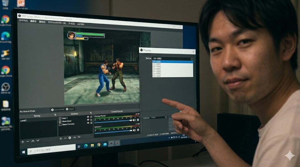
Task: Open the Edge browser from the taskbar
Action: (x=86, y=146)
